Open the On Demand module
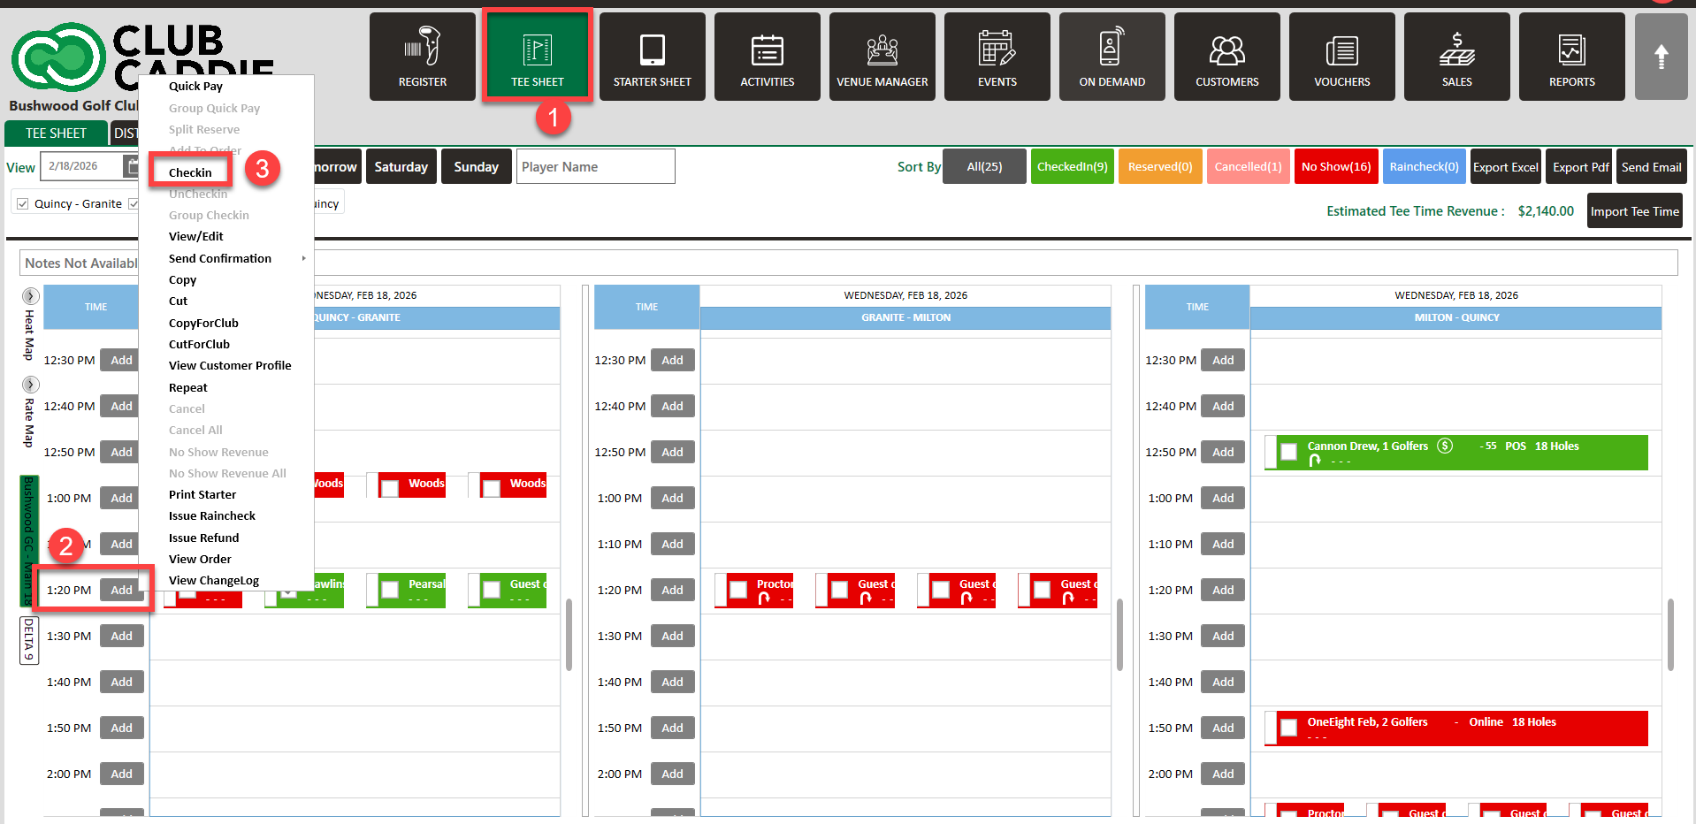 (1112, 57)
